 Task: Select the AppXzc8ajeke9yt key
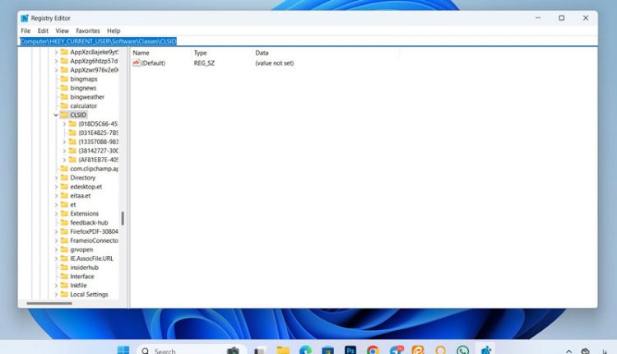(94, 52)
